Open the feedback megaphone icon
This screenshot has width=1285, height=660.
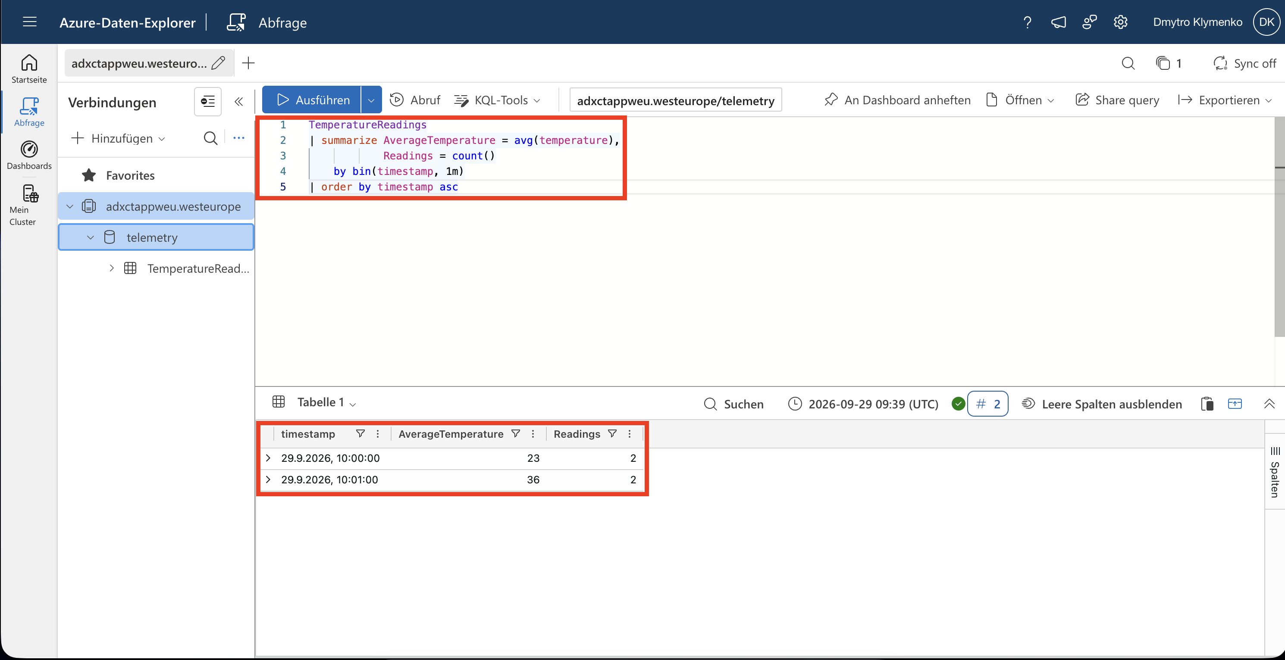point(1059,22)
